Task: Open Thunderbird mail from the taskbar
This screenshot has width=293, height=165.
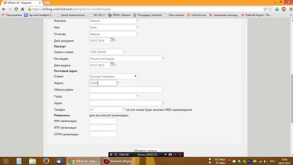Action: tap(59, 161)
